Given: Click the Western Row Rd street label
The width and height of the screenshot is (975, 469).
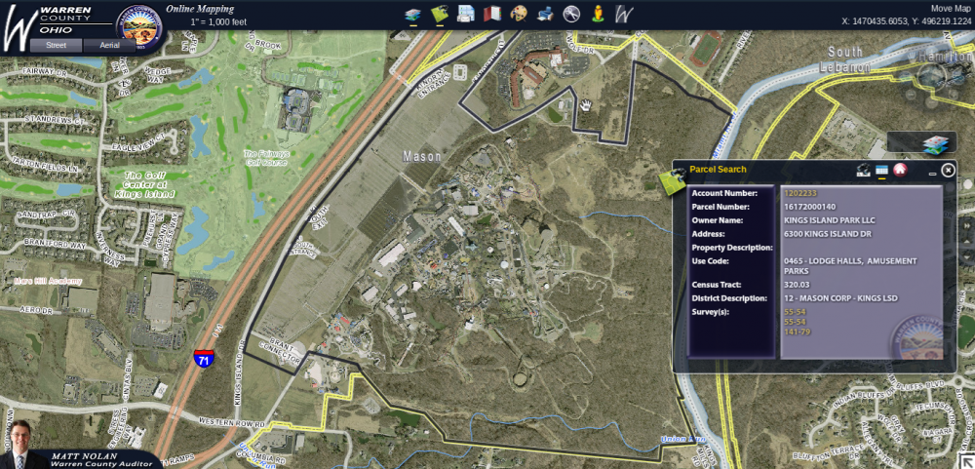Looking at the screenshot, I should 231,422.
